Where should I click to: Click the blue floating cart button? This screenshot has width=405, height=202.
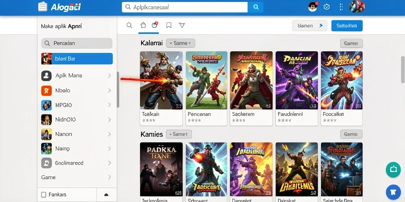[393, 192]
